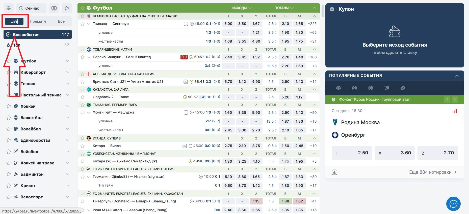Select esports gamepad icon in popular events
Screen dimensions: 469x214
355,88
